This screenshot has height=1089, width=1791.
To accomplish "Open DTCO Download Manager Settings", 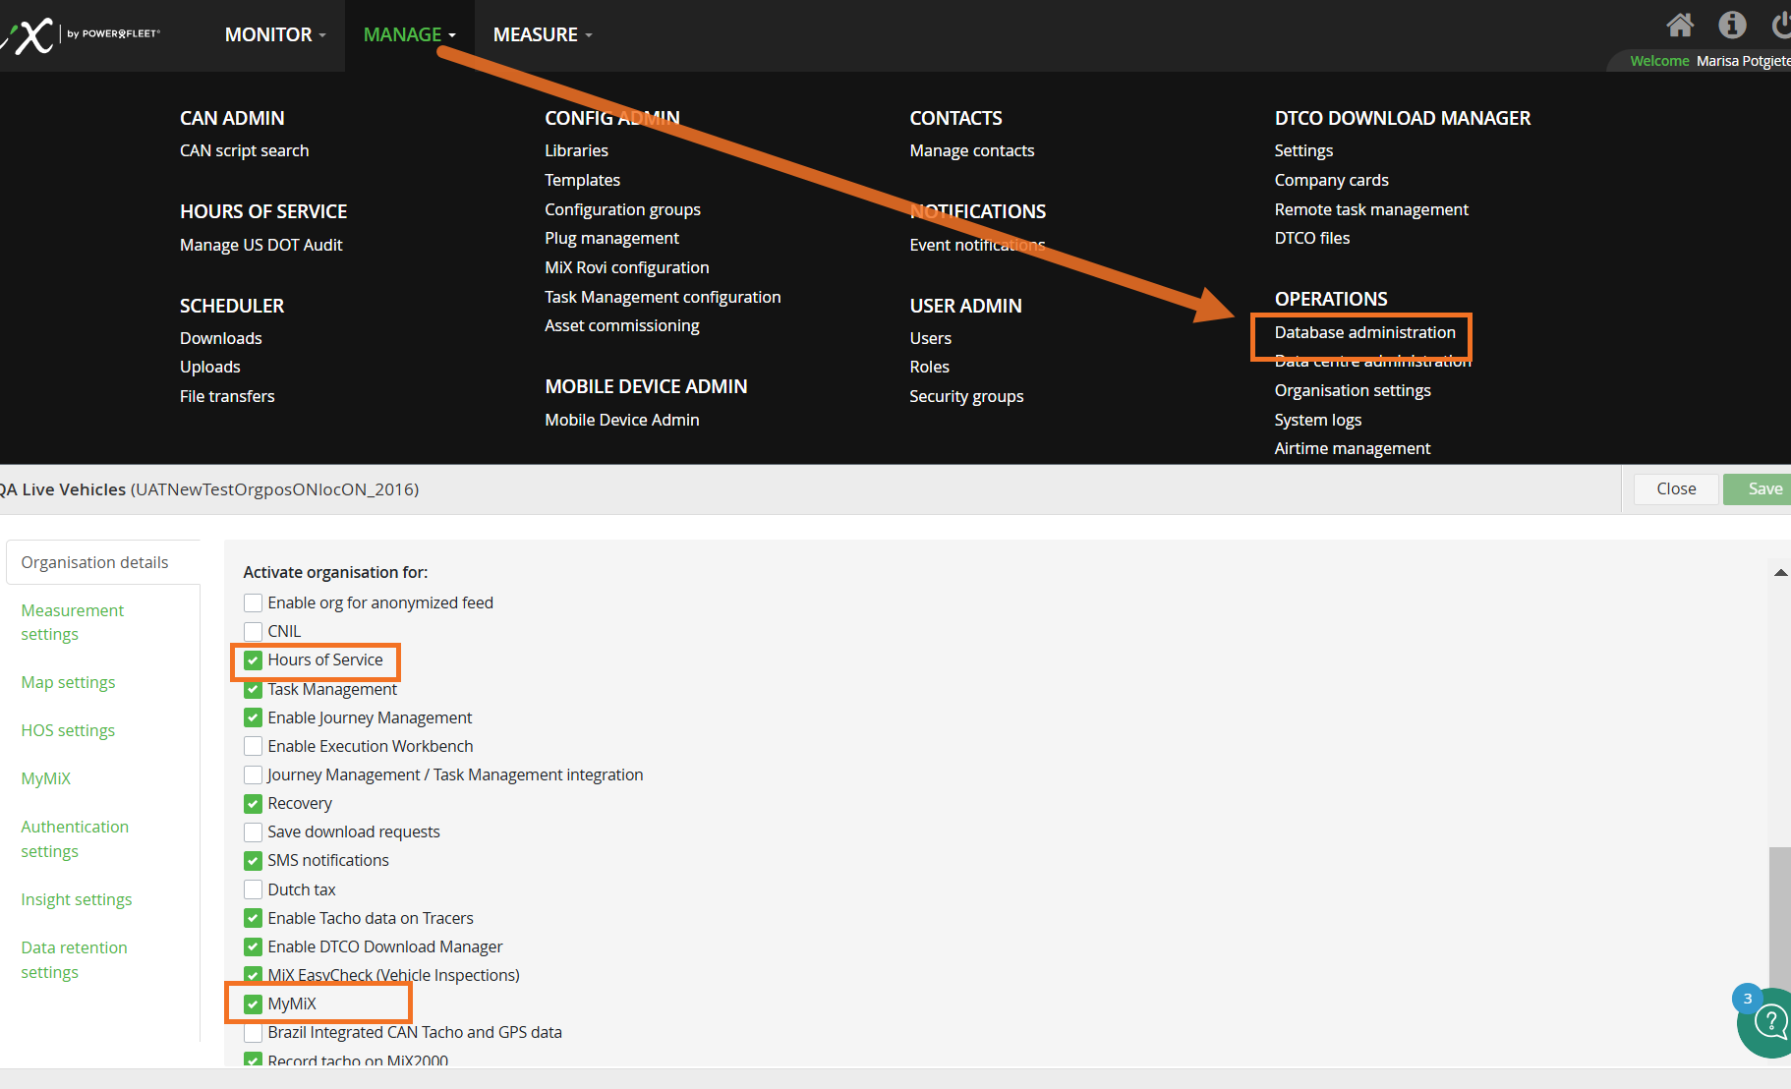I will point(1303,150).
